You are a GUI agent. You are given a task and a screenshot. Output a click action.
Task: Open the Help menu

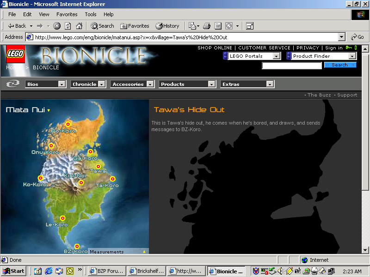[x=109, y=14]
